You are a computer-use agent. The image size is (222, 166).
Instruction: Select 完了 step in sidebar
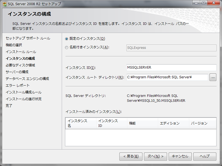pyautogui.click(x=9, y=106)
